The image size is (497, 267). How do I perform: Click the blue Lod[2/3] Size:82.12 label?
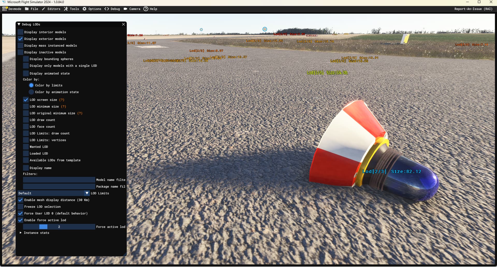pyautogui.click(x=392, y=171)
